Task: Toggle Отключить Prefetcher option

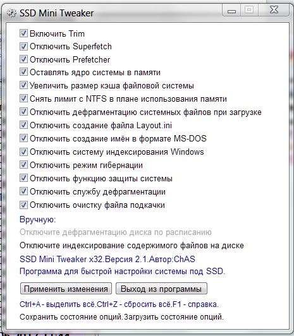Action: (x=23, y=59)
